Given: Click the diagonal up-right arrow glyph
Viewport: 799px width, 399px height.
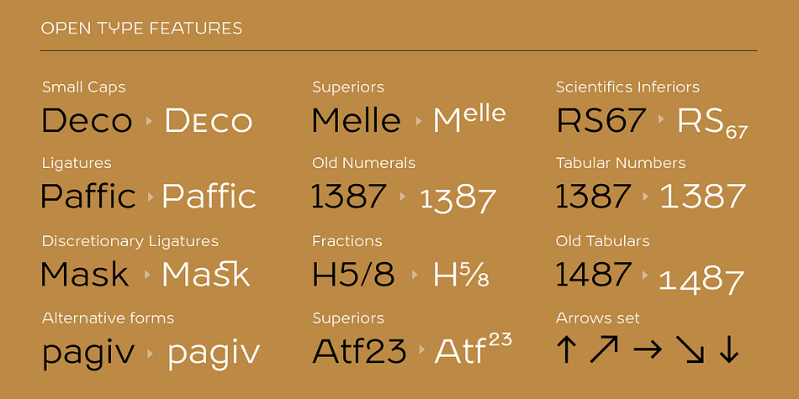Looking at the screenshot, I should point(604,349).
